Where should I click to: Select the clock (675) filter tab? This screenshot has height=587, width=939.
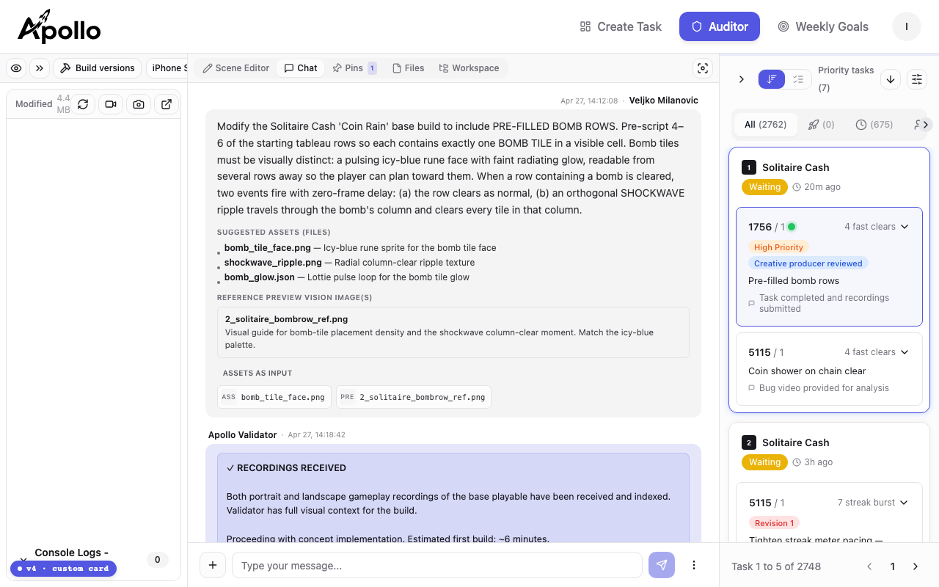point(874,125)
